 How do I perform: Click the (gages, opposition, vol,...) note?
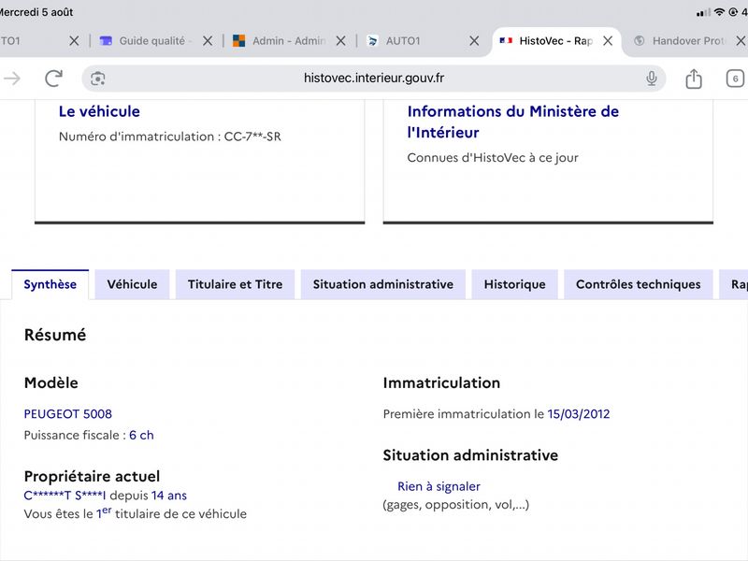click(x=456, y=505)
